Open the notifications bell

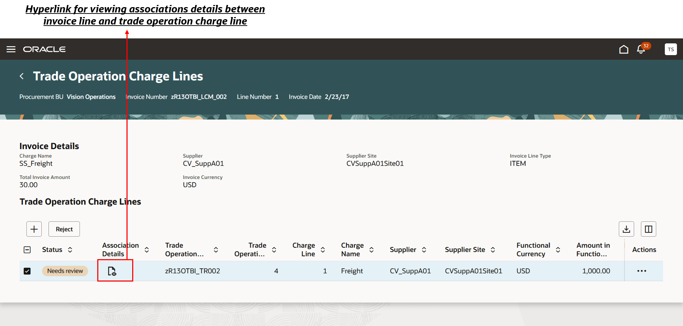click(641, 49)
